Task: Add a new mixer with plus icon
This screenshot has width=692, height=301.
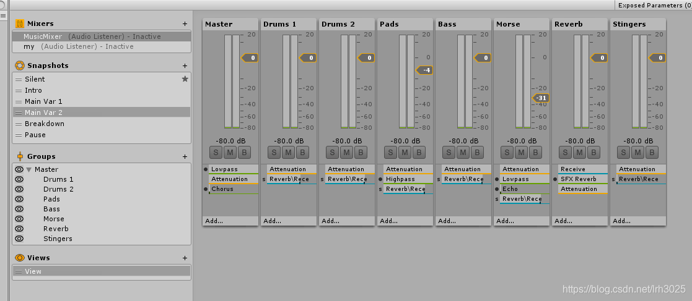Action: (185, 23)
